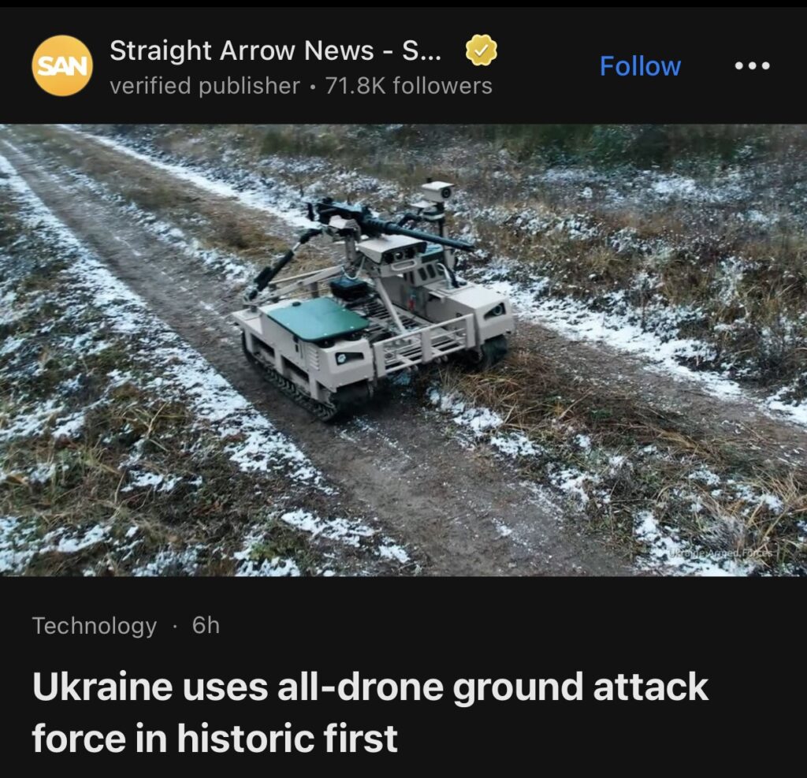View the 71.8K followers count
The width and height of the screenshot is (807, 778).
[409, 86]
